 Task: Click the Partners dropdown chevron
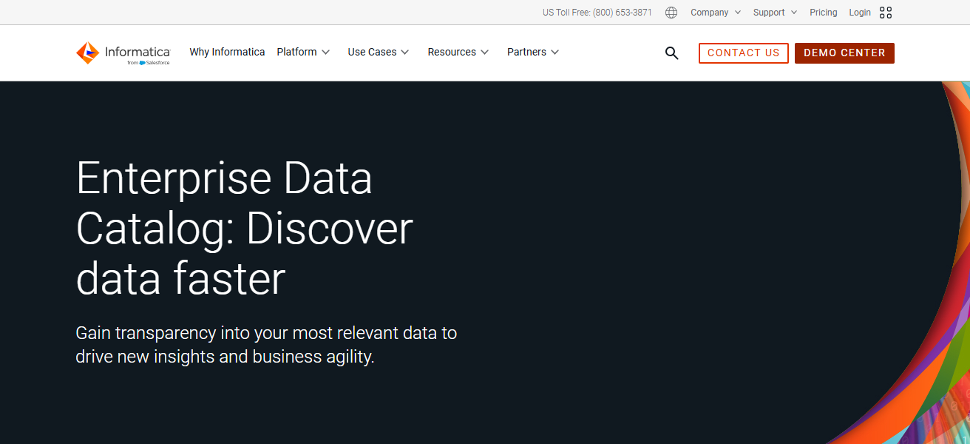click(555, 52)
